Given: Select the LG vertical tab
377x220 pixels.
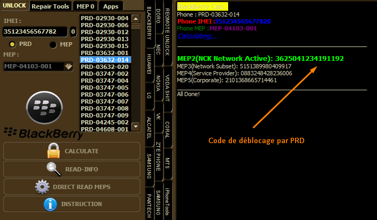Looking at the screenshot, I should coord(149,96).
